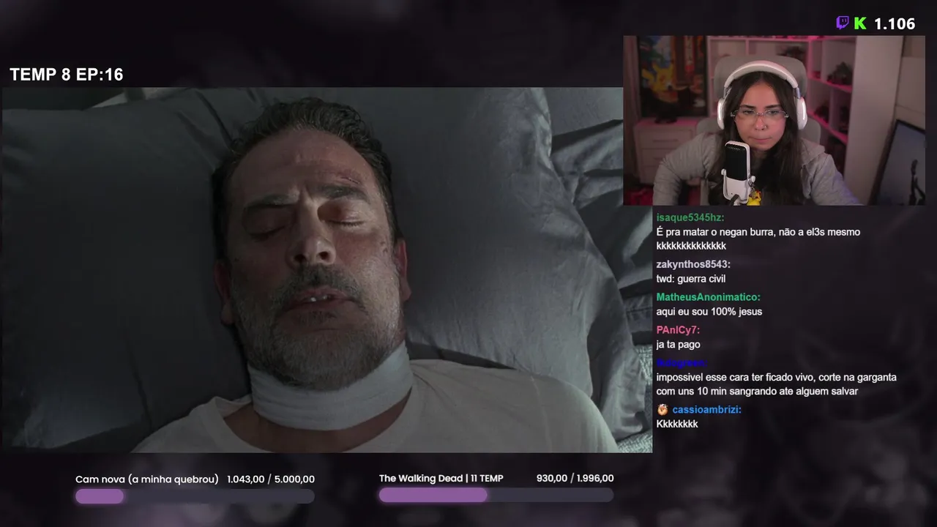Screen dimensions: 937x527
Task: Click the streamer's webcam feed
Action: (774, 121)
